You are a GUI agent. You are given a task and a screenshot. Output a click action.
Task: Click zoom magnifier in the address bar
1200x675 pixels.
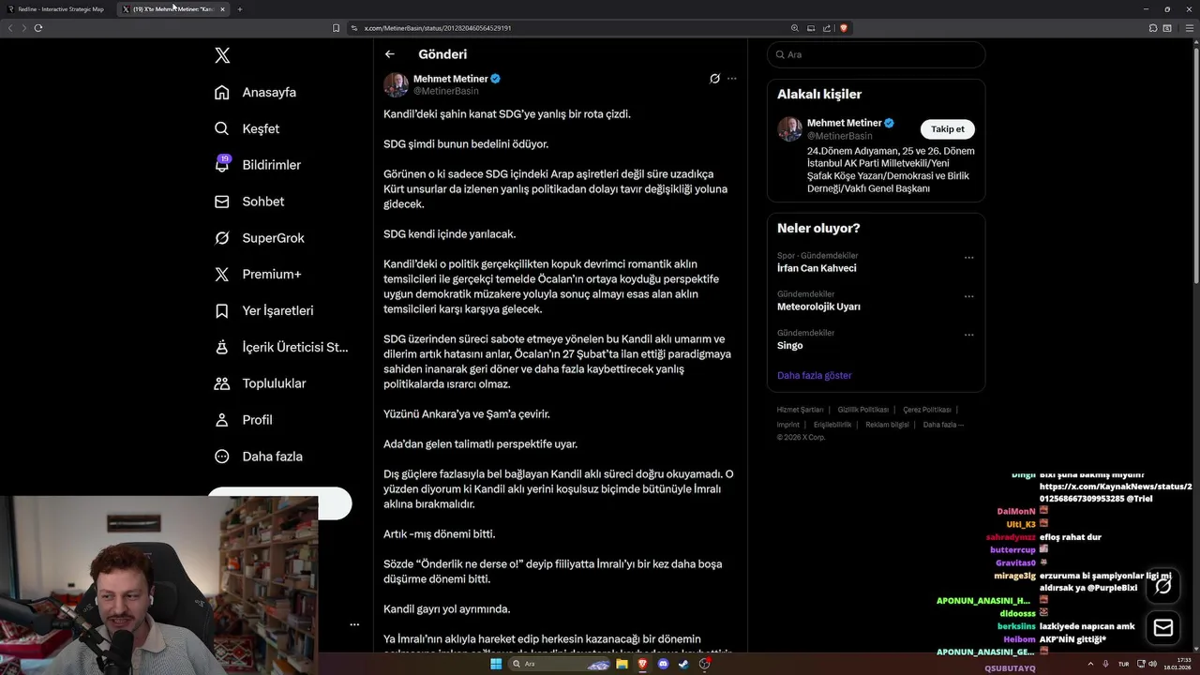pyautogui.click(x=795, y=28)
